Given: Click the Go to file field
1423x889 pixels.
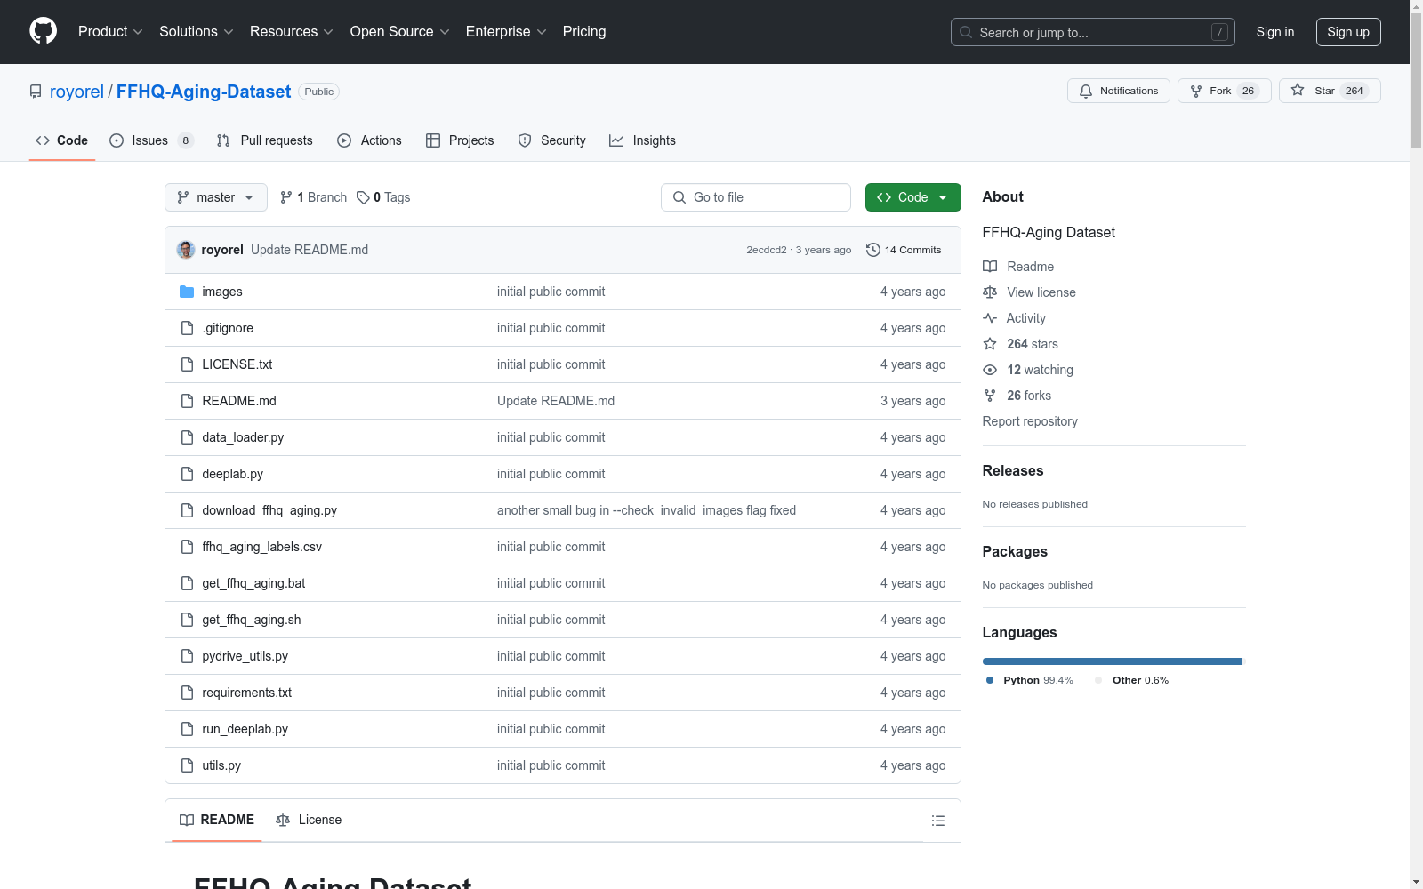Looking at the screenshot, I should [755, 197].
